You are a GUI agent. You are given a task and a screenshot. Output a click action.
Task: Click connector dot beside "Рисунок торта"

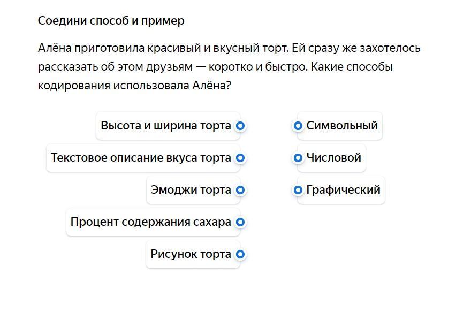pyautogui.click(x=240, y=254)
